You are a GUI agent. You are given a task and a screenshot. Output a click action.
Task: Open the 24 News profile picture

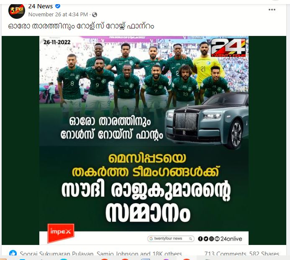tap(17, 11)
